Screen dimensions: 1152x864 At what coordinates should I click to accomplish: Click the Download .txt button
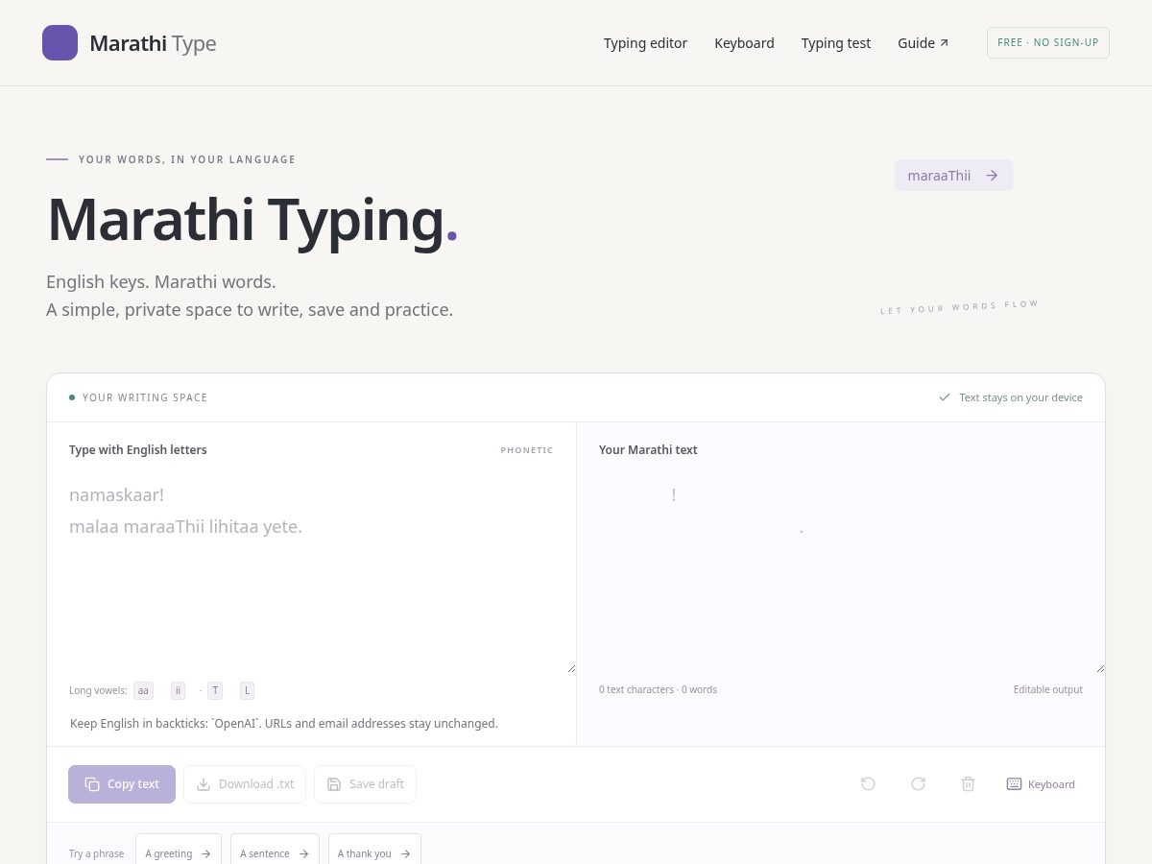pyautogui.click(x=245, y=784)
